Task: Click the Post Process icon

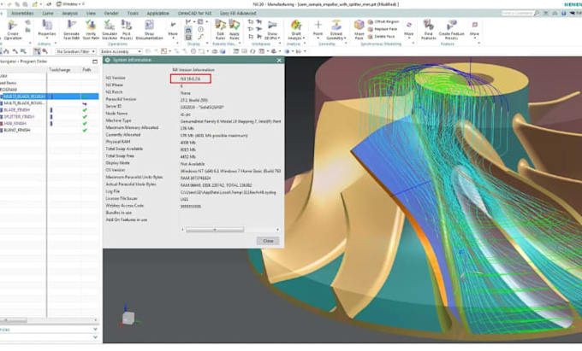Action: (x=127, y=30)
